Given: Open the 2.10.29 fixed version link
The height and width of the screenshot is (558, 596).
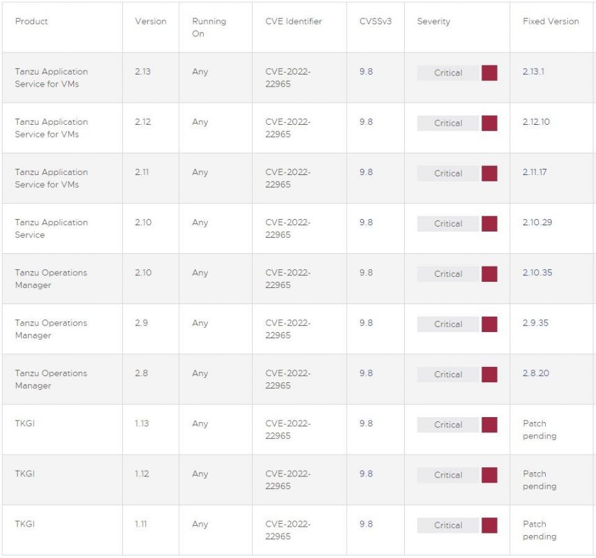Looking at the screenshot, I should pyautogui.click(x=537, y=223).
